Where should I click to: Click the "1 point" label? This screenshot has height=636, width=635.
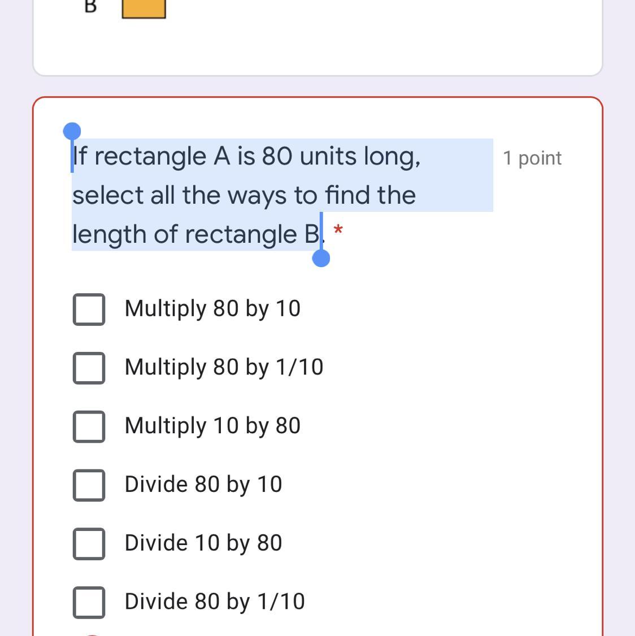click(532, 158)
